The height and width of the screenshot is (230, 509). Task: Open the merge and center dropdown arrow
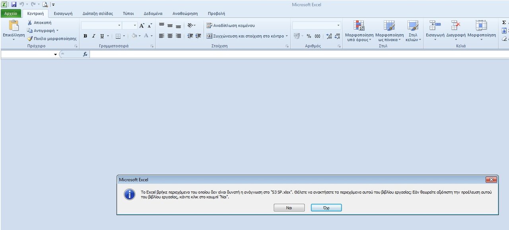click(287, 36)
